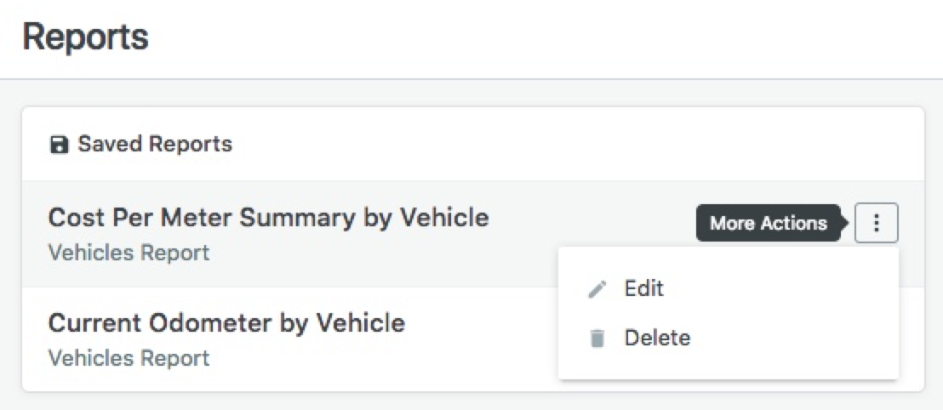Open Cost Per Meter Summary by Vehicle report
The image size is (943, 410).
click(268, 218)
